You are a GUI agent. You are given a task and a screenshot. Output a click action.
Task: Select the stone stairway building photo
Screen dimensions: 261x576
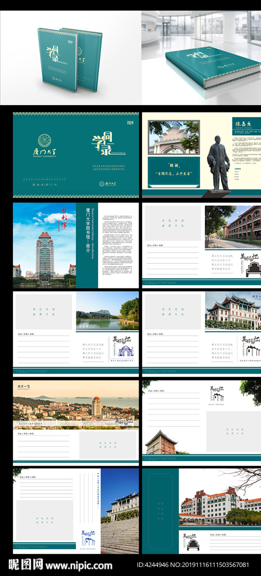120,511
